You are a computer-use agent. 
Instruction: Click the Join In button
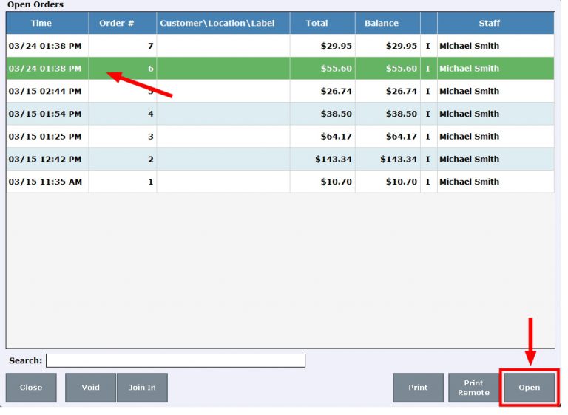[142, 388]
